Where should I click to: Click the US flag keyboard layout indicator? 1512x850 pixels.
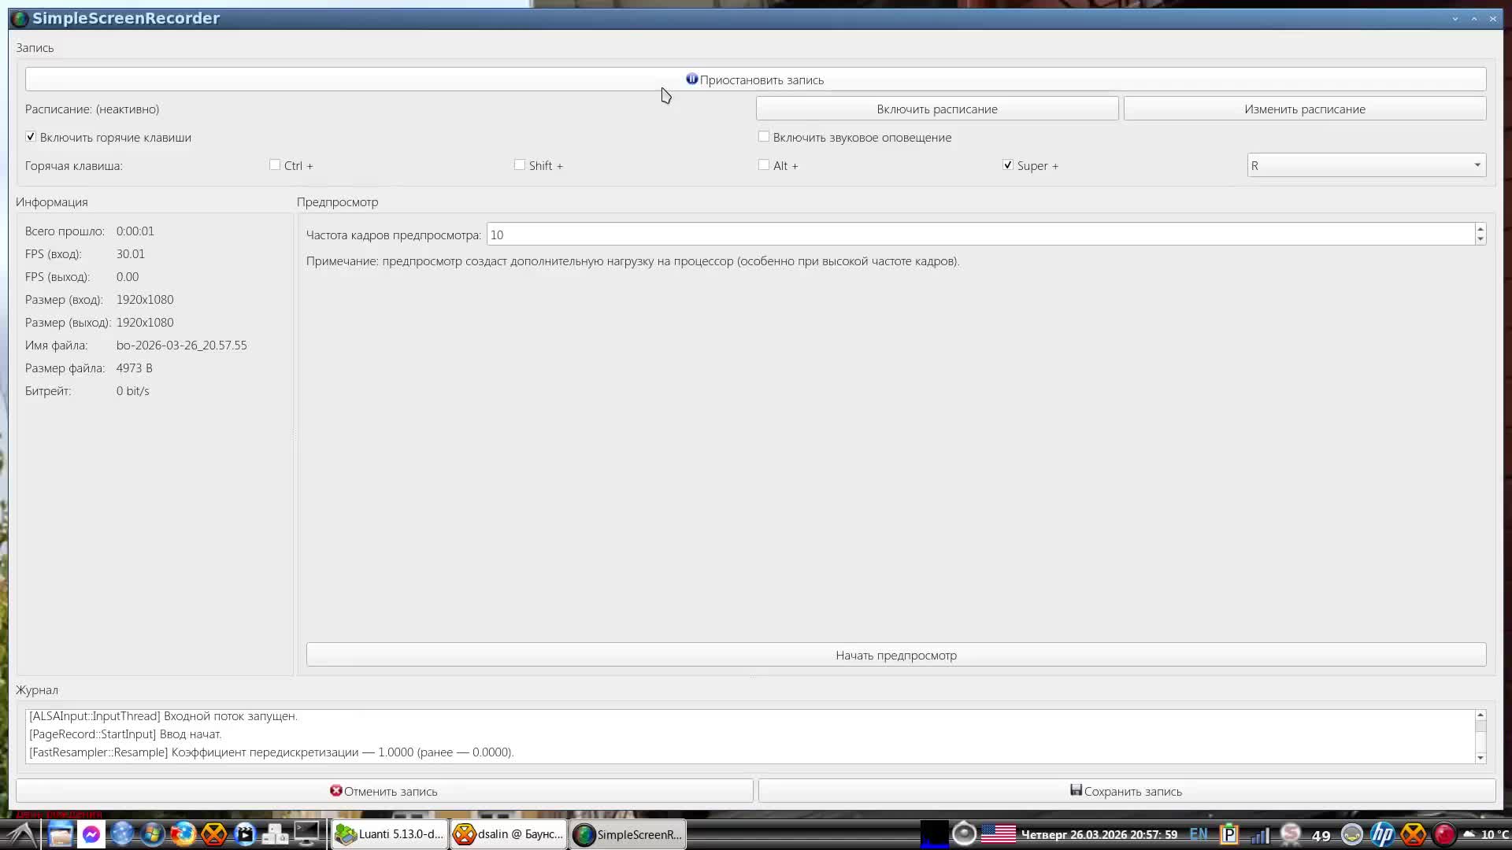pyautogui.click(x=998, y=834)
